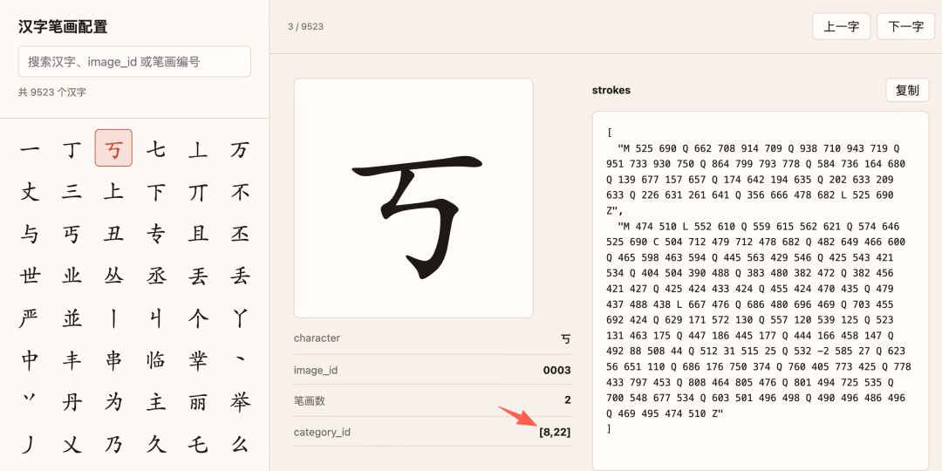Select character 主 in the grid
This screenshot has width=942, height=471.
[155, 402]
